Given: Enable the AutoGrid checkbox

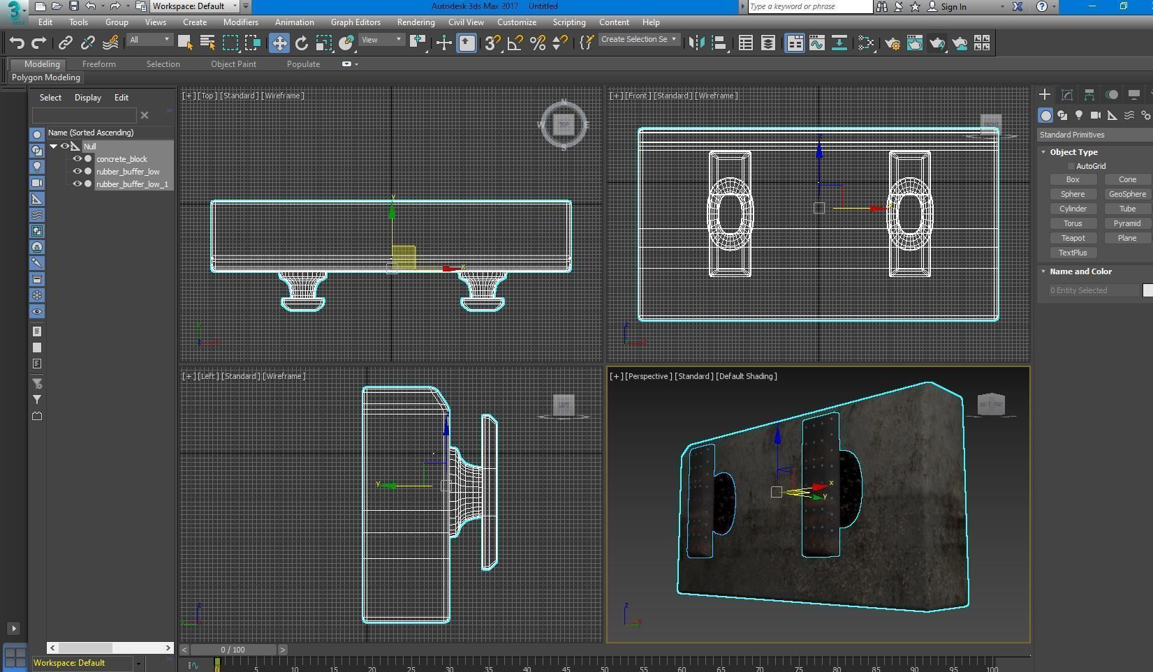Looking at the screenshot, I should pos(1071,166).
